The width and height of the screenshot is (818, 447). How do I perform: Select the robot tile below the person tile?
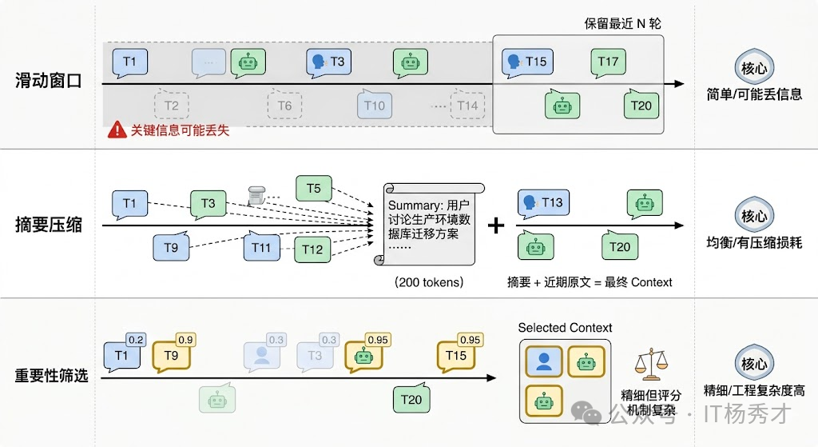coord(544,401)
